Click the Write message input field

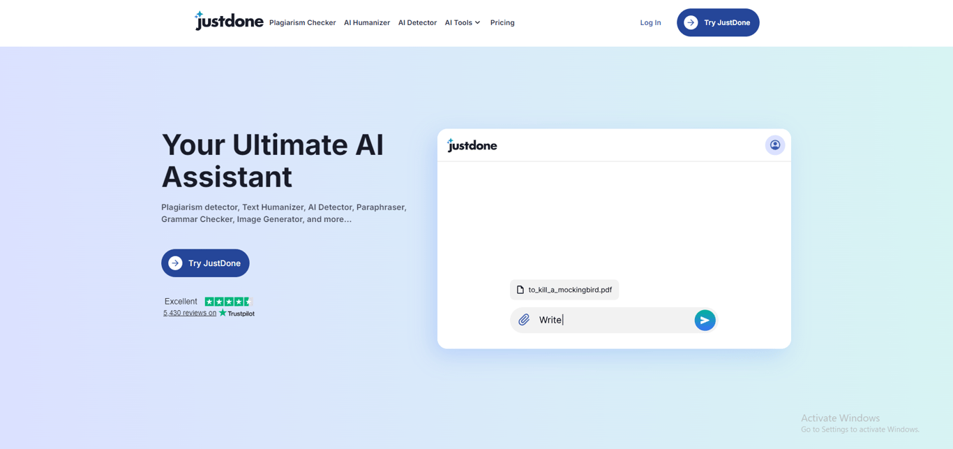pos(614,320)
